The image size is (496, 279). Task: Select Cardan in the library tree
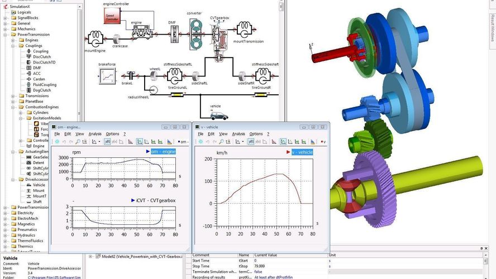pos(39,79)
